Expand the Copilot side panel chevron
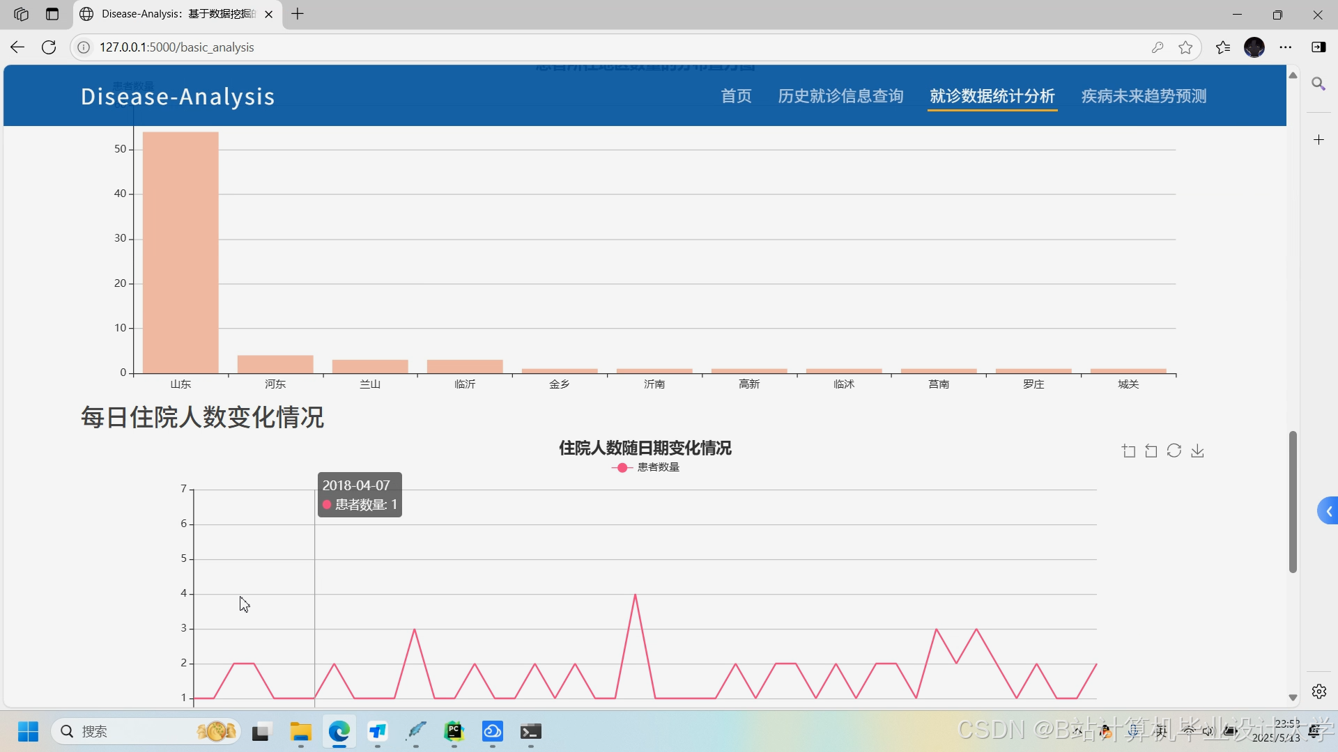 tap(1329, 510)
